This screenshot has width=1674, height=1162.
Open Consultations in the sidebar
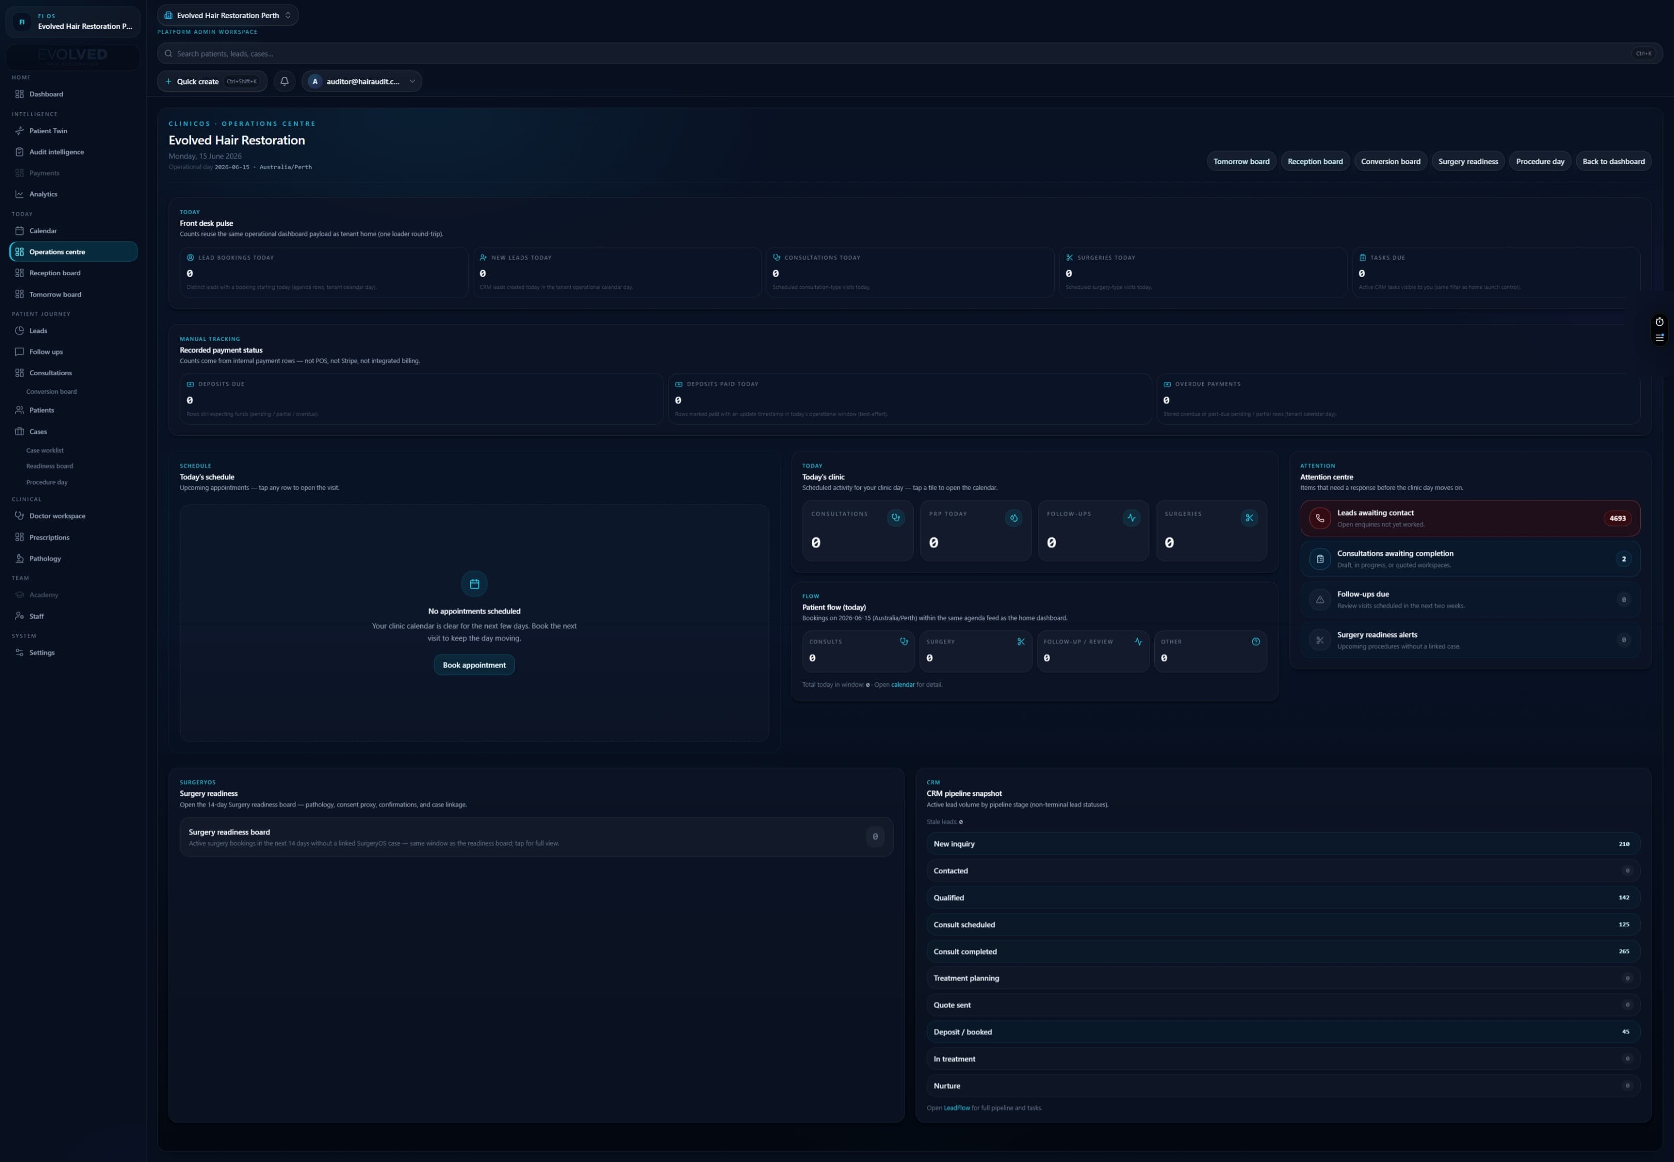[74, 373]
